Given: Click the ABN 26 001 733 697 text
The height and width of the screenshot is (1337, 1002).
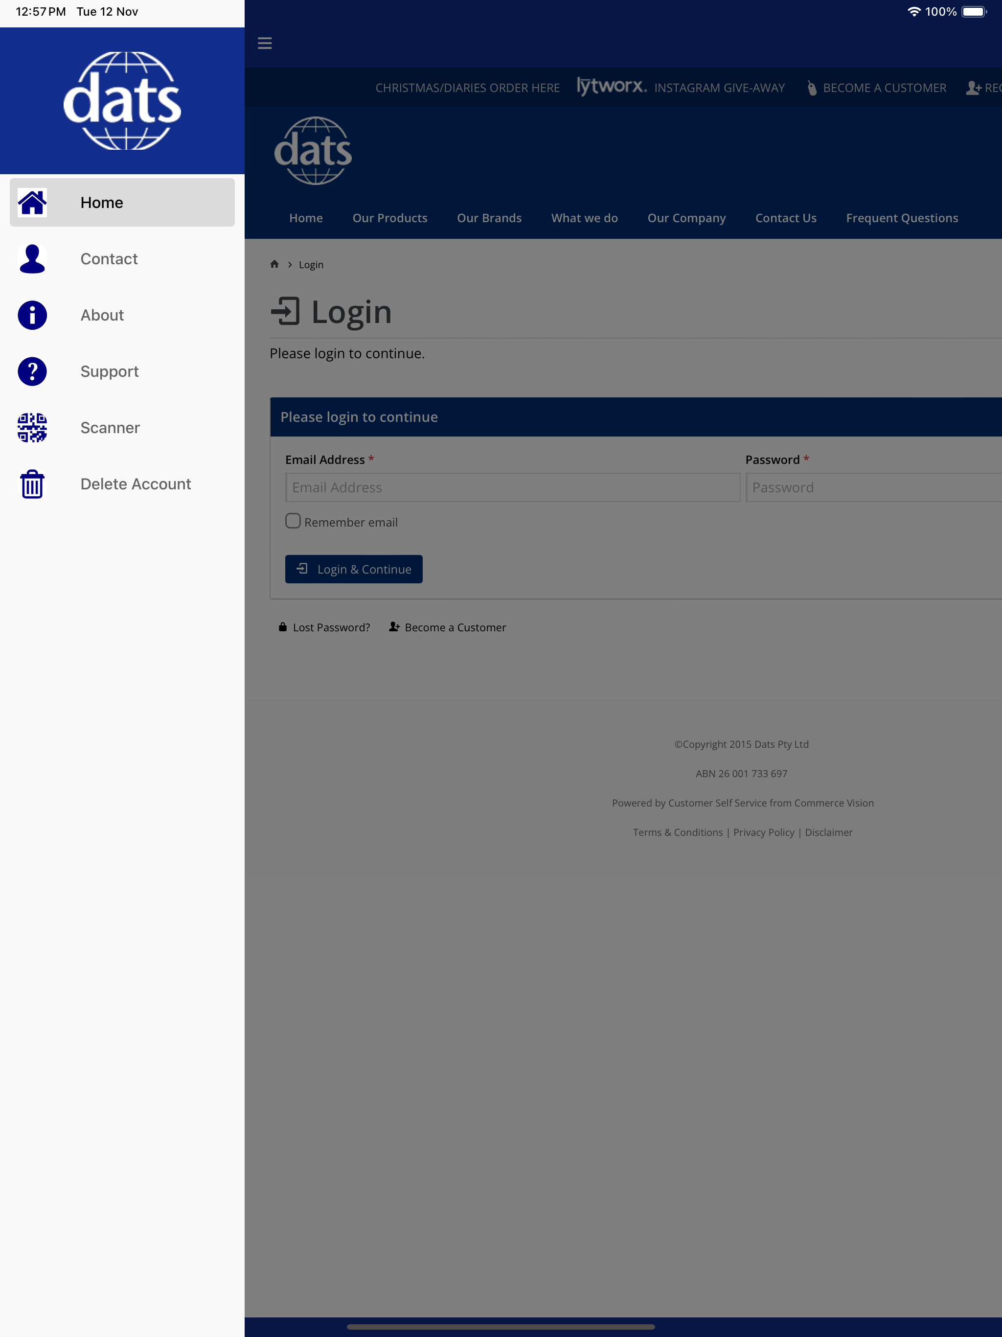Looking at the screenshot, I should 742,774.
